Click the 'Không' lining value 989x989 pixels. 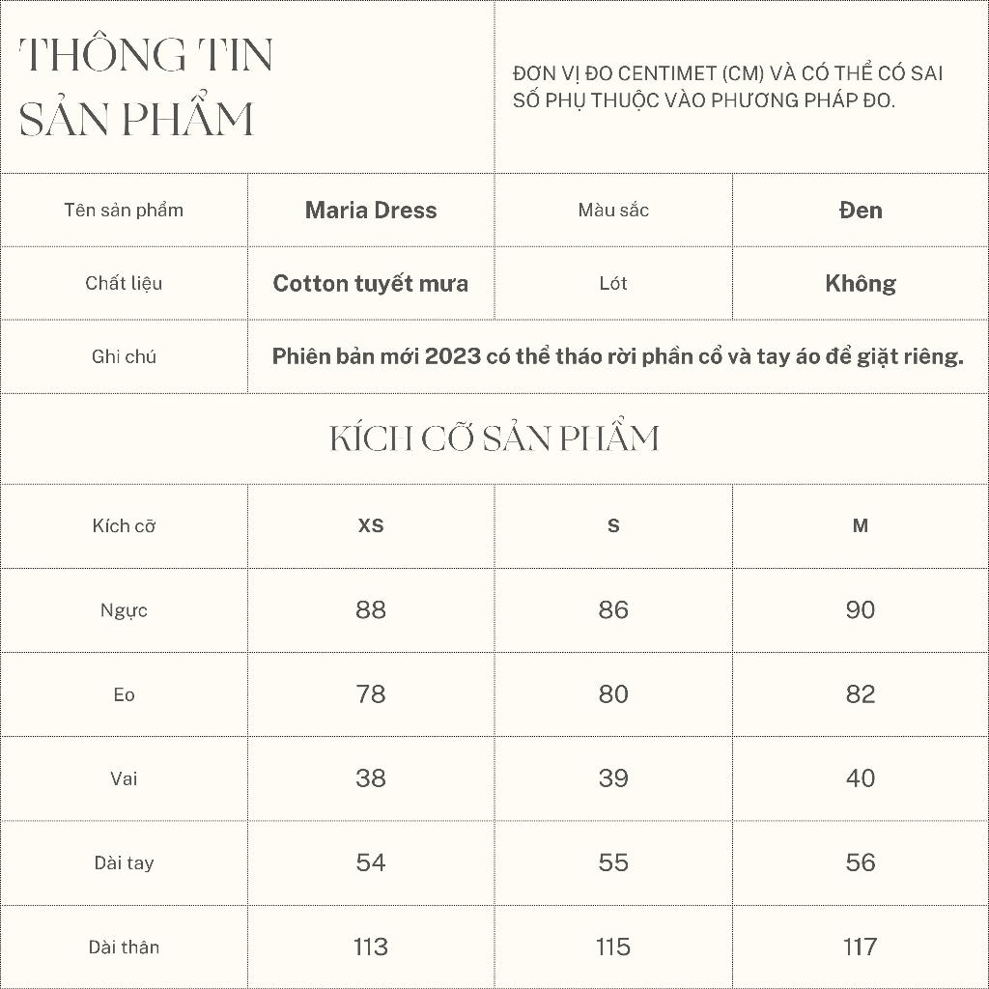click(861, 283)
